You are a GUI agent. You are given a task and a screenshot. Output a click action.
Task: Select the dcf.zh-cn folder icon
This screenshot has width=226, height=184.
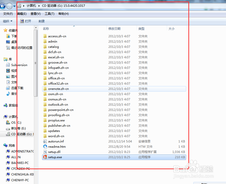[x=45, y=52]
